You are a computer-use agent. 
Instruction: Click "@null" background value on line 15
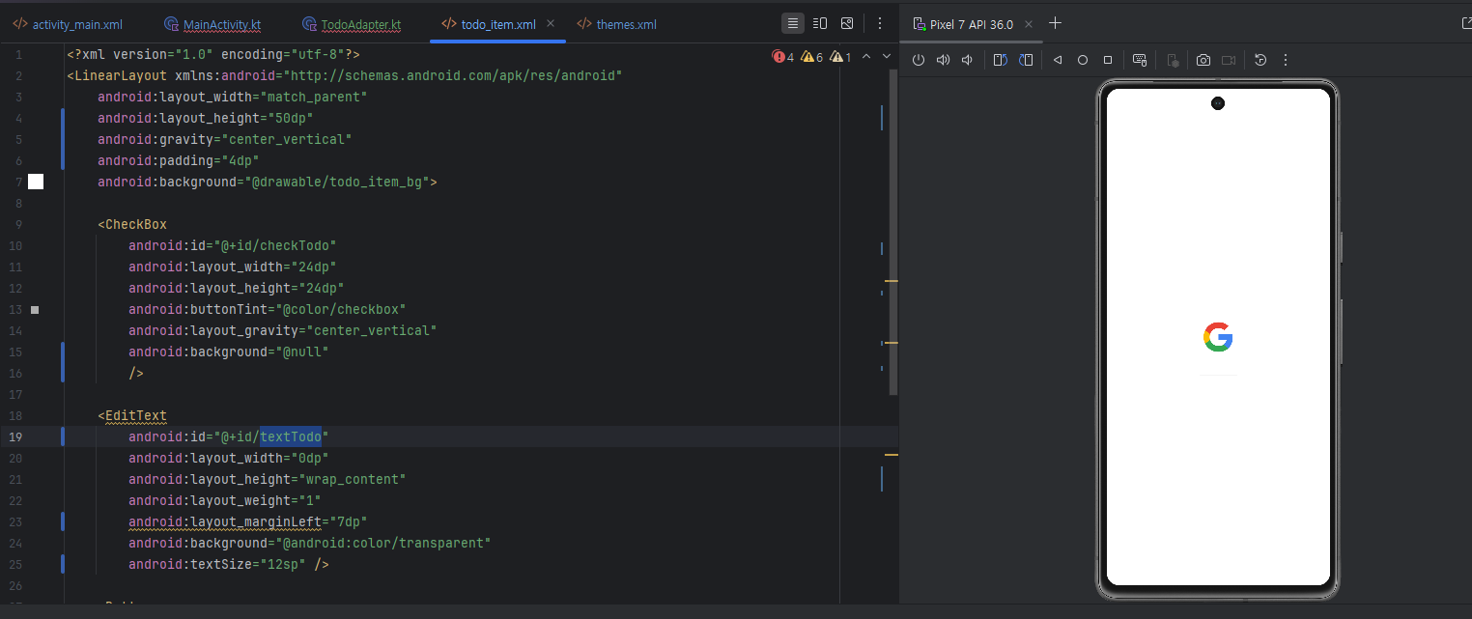pyautogui.click(x=302, y=352)
